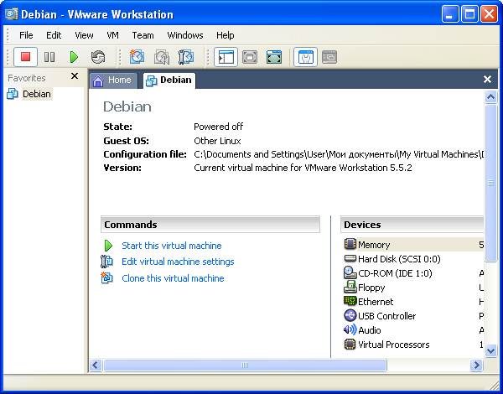Click the vertical scrollbar down arrow
Screen dimensions: 503x394
pos(490,350)
